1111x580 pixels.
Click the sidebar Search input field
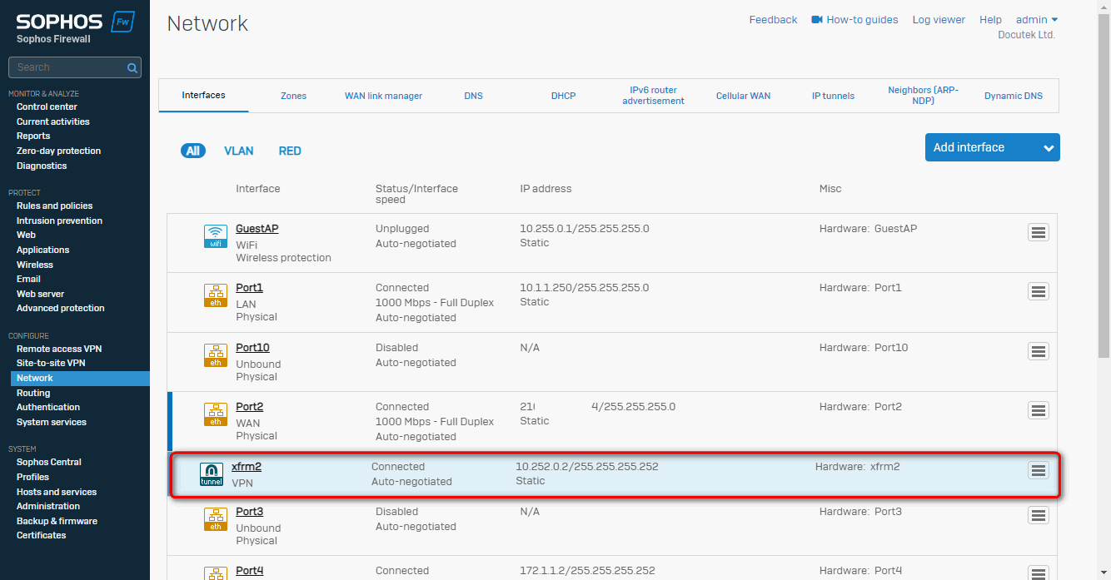click(x=75, y=67)
